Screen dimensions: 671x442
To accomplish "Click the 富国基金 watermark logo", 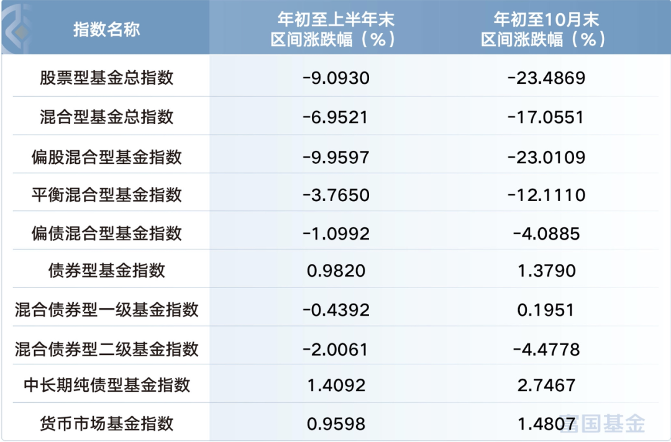I will point(601,423).
